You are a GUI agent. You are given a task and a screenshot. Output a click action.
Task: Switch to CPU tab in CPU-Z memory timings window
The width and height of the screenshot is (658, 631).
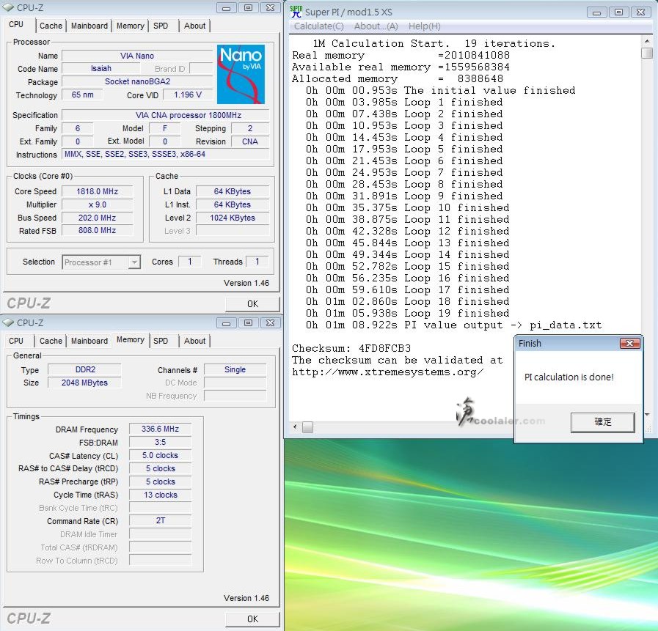(16, 341)
